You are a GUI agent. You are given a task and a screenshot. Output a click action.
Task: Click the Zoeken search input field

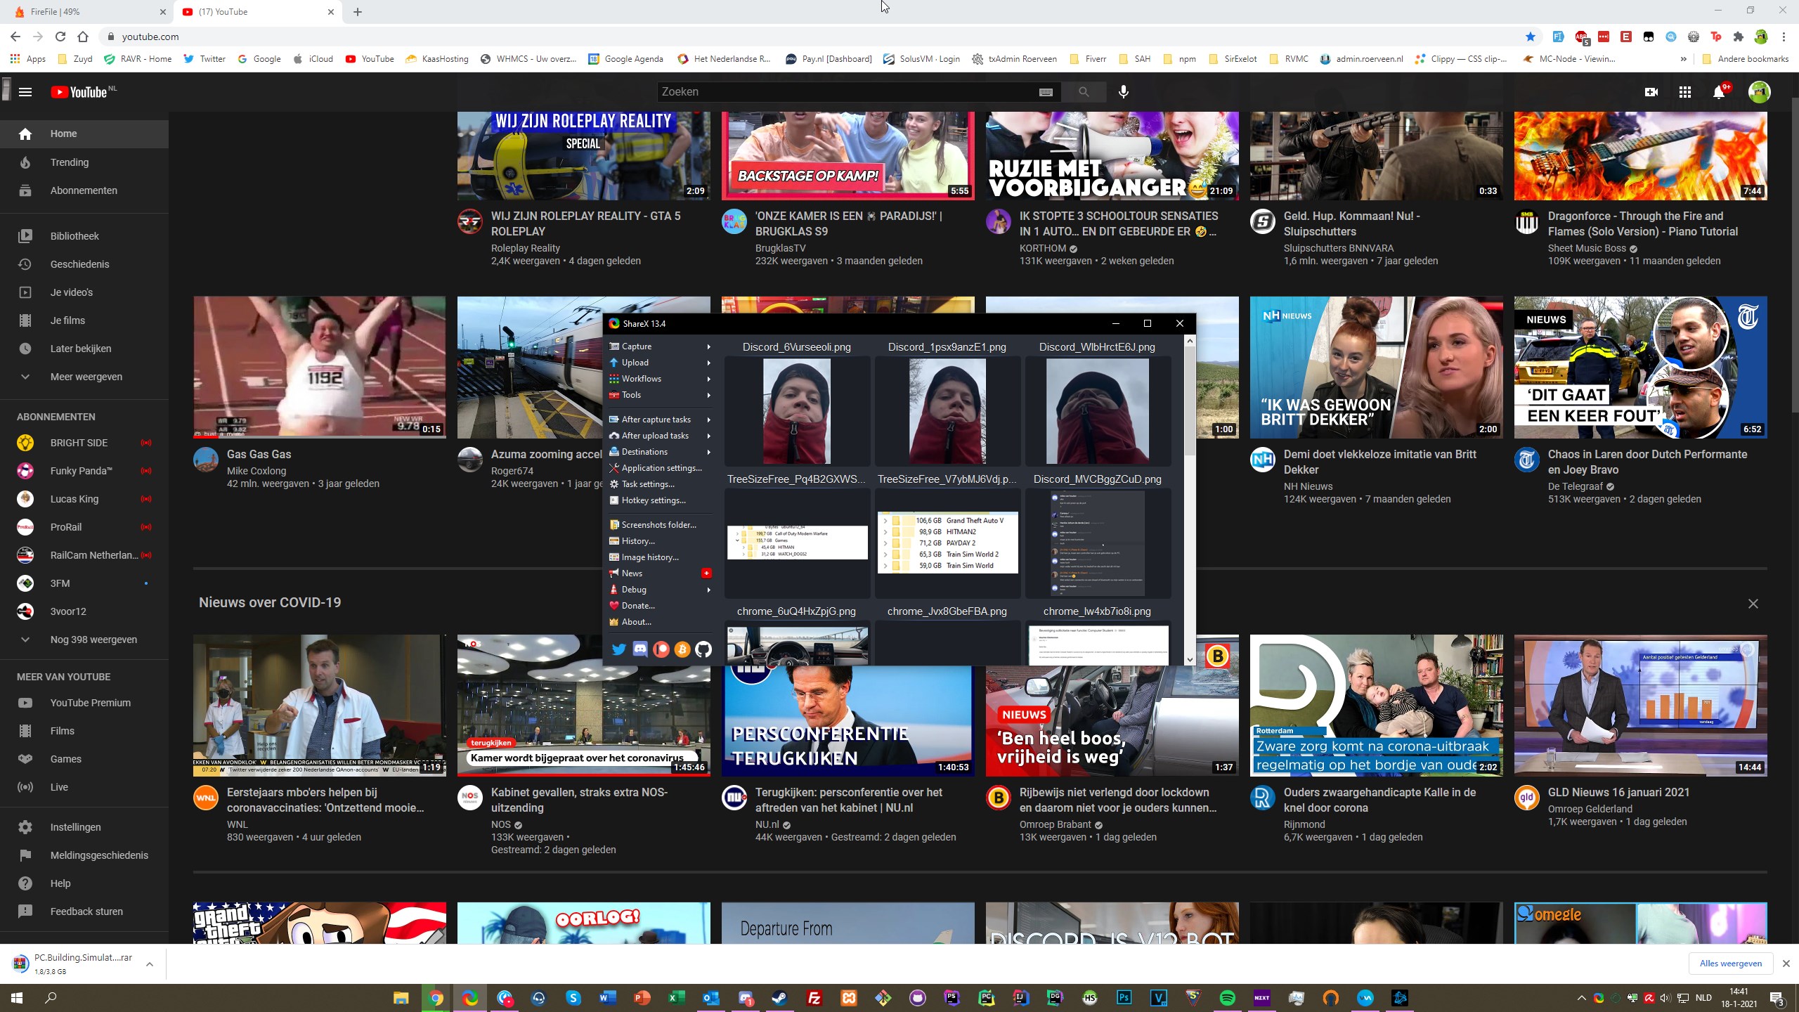pyautogui.click(x=843, y=92)
